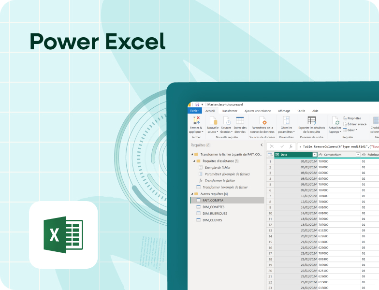Open the Date column filter dropdown

314,155
